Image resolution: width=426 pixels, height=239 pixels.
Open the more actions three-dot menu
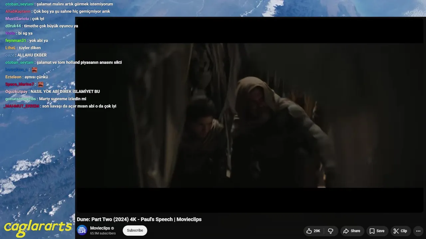[x=418, y=231]
